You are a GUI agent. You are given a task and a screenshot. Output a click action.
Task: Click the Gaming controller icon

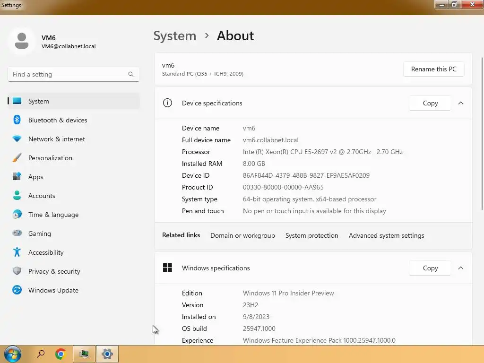coord(17,233)
